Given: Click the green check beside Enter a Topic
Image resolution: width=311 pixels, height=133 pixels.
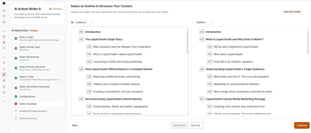Looking at the screenshot, I should (16, 38).
